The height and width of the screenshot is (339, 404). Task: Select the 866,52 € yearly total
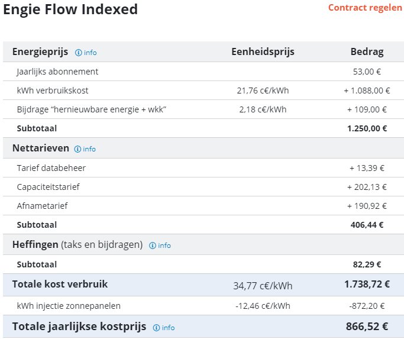(367, 327)
